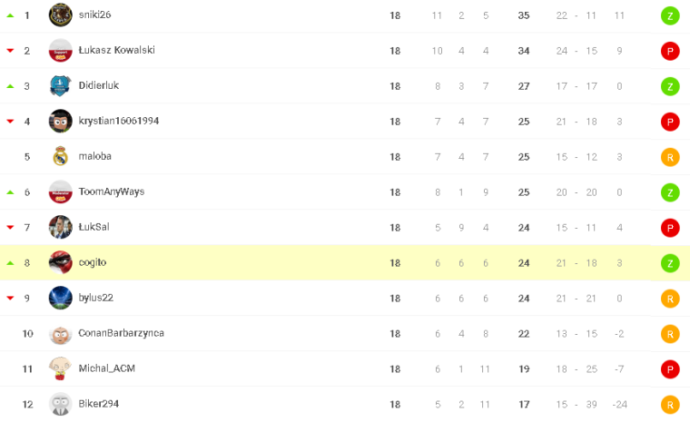Click maloba's Real Madrid crest avatar

[61, 157]
